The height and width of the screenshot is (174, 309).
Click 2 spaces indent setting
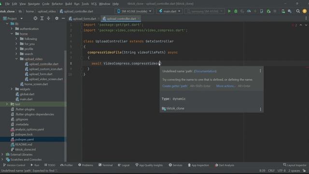coord(294,171)
